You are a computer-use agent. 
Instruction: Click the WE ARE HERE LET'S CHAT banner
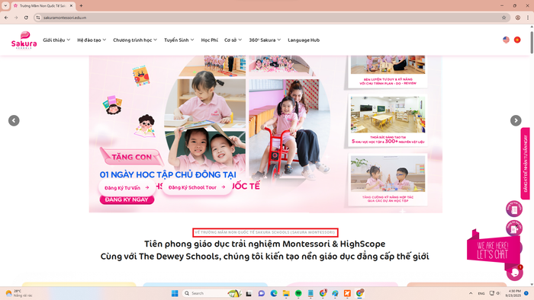[x=493, y=250]
